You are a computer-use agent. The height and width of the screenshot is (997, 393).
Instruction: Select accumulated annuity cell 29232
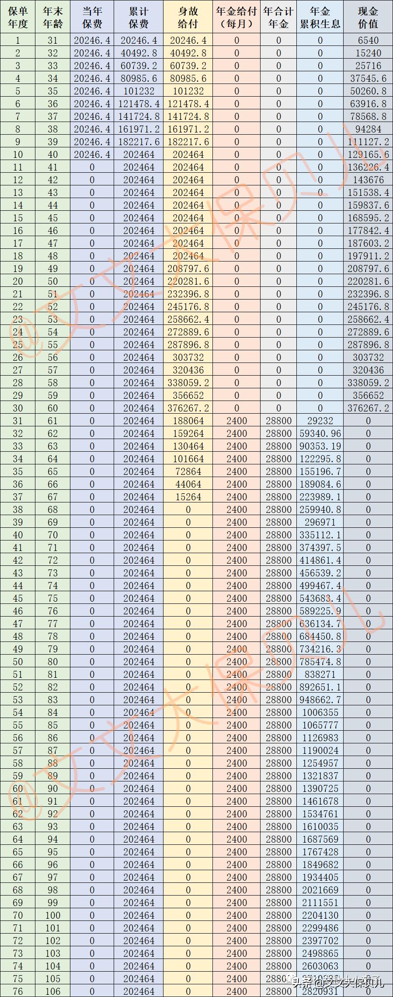click(320, 421)
